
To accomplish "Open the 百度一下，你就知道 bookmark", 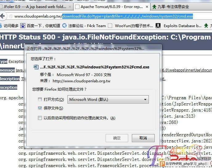I will (43, 26).
